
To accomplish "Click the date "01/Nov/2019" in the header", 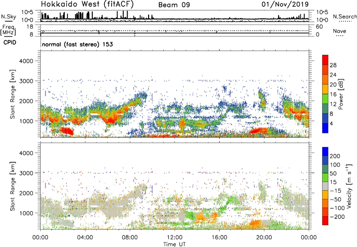I will click(x=285, y=4).
